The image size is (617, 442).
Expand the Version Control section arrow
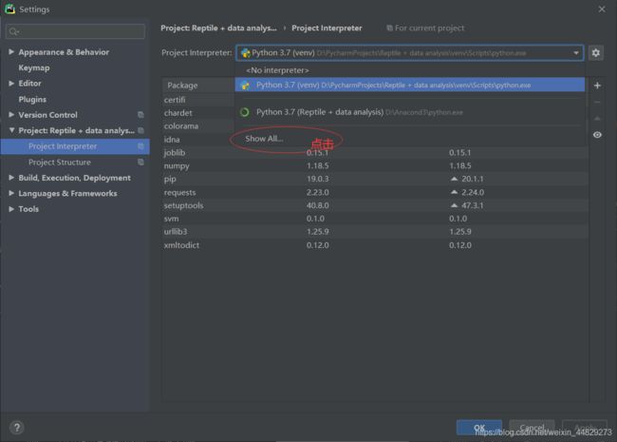11,115
